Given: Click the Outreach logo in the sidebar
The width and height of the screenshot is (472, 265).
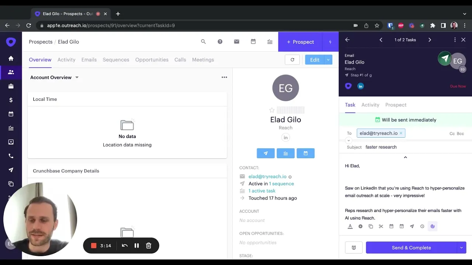Looking at the screenshot, I should coord(11,42).
